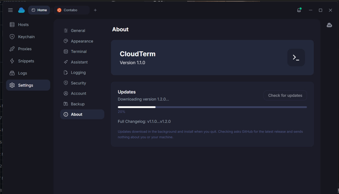This screenshot has width=339, height=194.
Task: Click the Check for updates button
Action: tap(285, 95)
